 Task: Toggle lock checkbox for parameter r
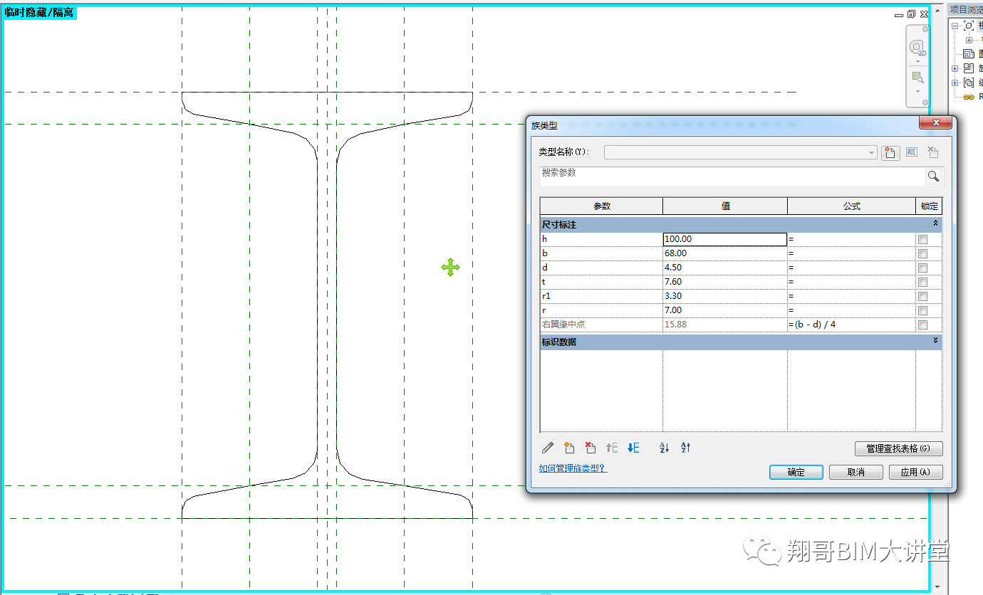[922, 310]
